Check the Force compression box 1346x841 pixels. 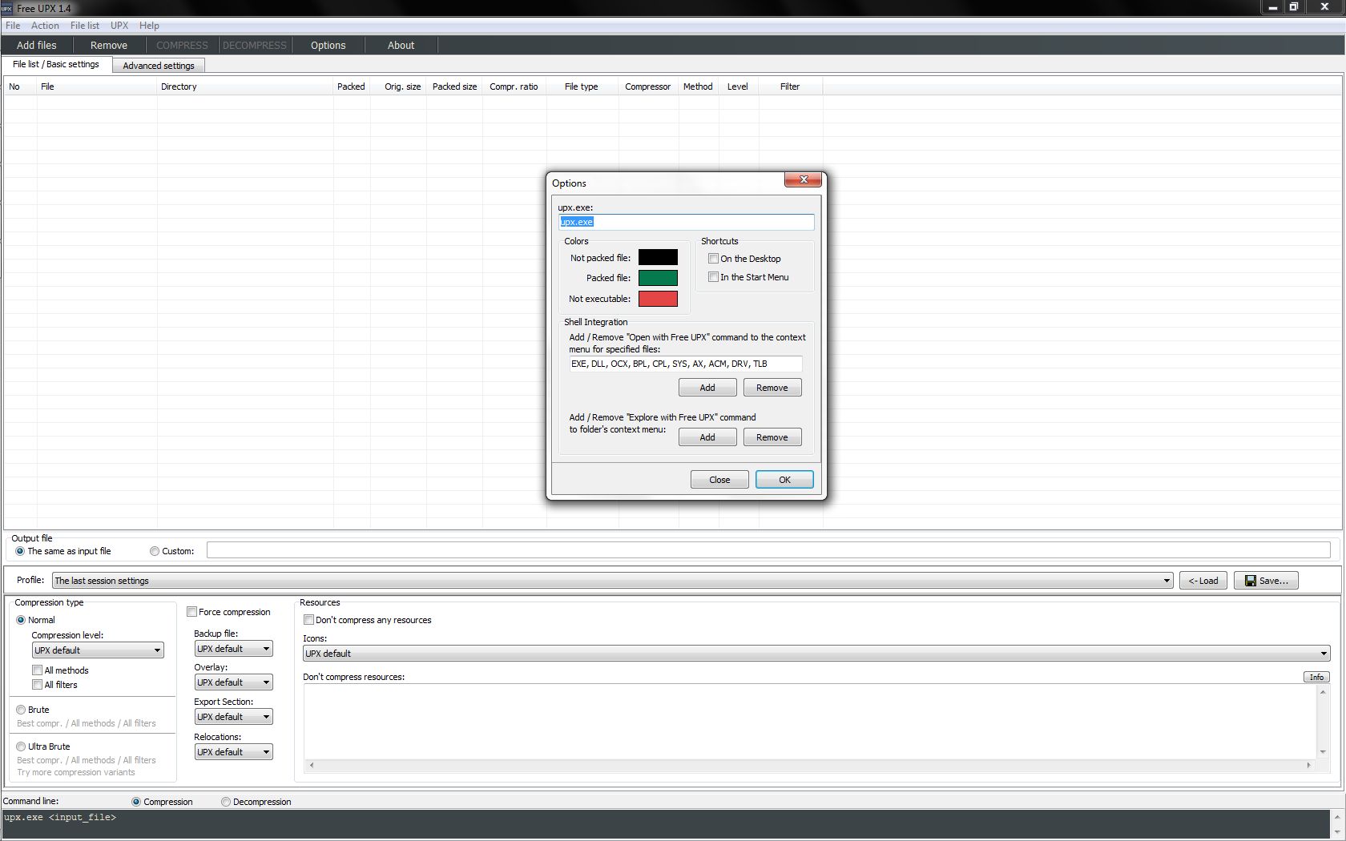tap(192, 612)
